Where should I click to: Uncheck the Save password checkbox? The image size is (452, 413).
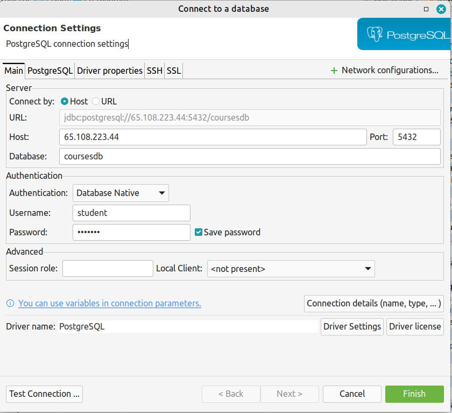click(199, 232)
